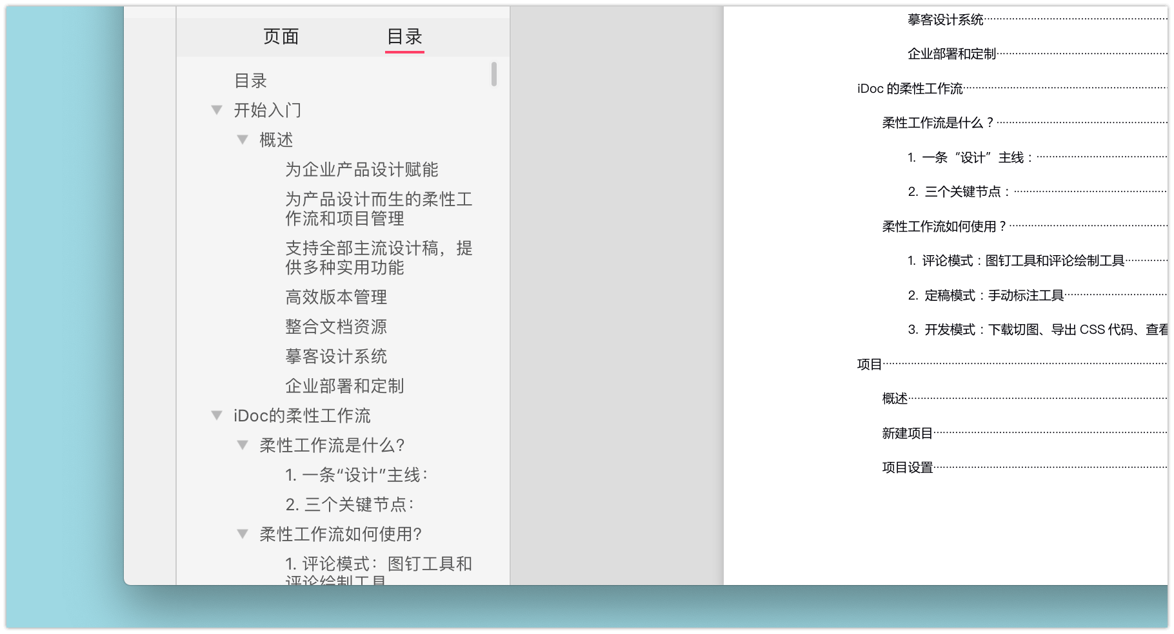
Task: Switch to the 页面 tab
Action: pyautogui.click(x=280, y=37)
